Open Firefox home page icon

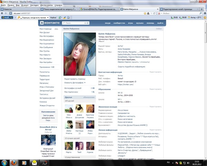(205, 13)
